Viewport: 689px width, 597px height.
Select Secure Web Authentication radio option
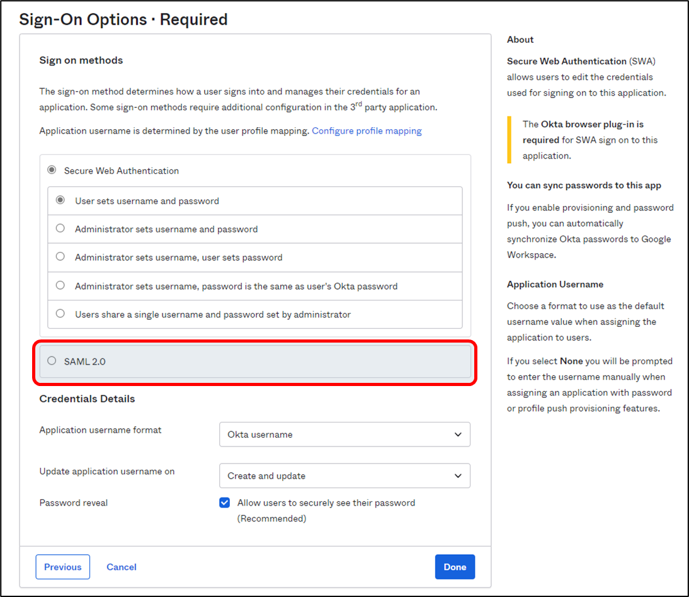[x=52, y=170]
